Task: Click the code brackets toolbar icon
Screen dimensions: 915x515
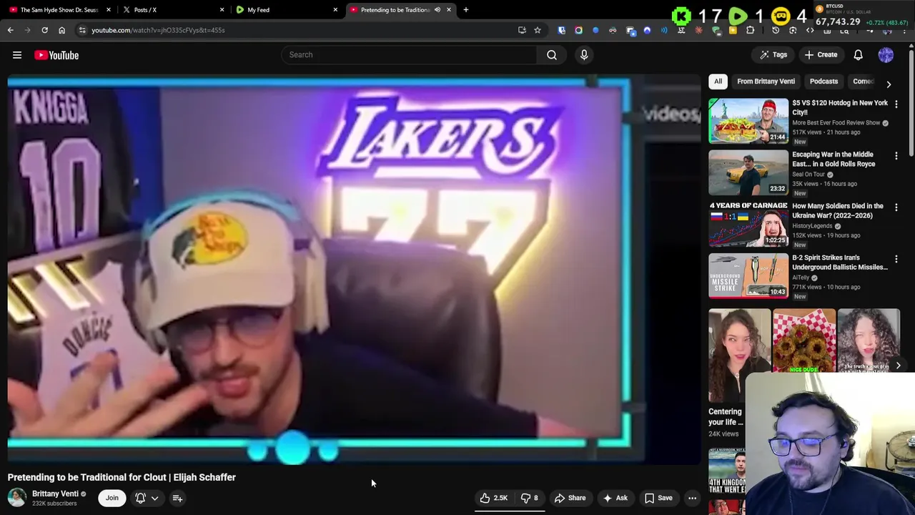Action: coord(810,30)
